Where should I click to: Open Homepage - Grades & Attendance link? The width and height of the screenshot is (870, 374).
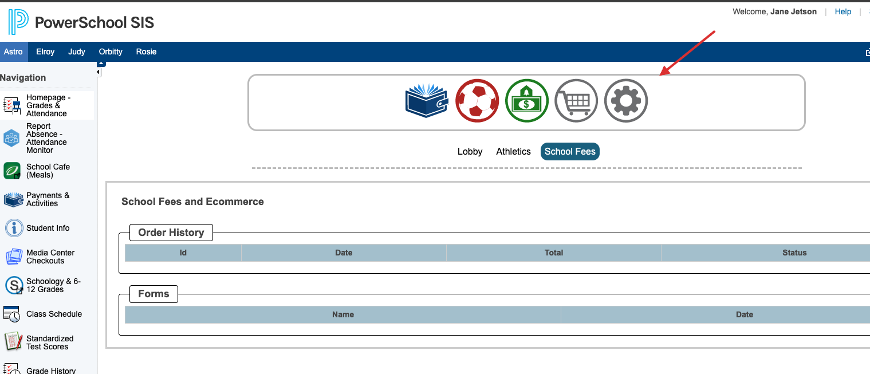coord(49,105)
